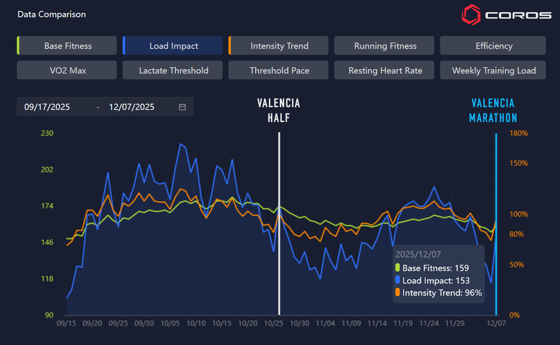Toggle off the Intensity Trend metric
This screenshot has width=560, height=345.
pyautogui.click(x=279, y=46)
